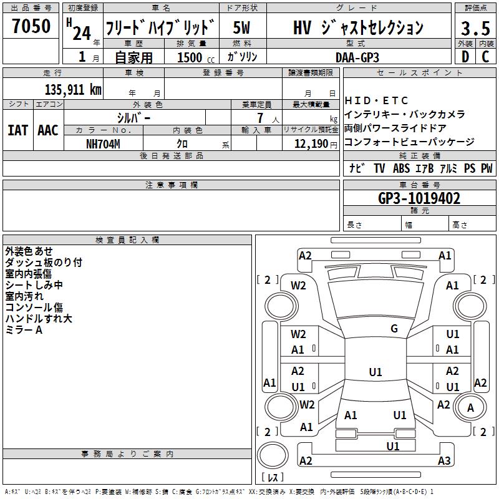The height and width of the screenshot is (499, 499).
Task: Click the 純正装備 header
Action: click(x=420, y=155)
